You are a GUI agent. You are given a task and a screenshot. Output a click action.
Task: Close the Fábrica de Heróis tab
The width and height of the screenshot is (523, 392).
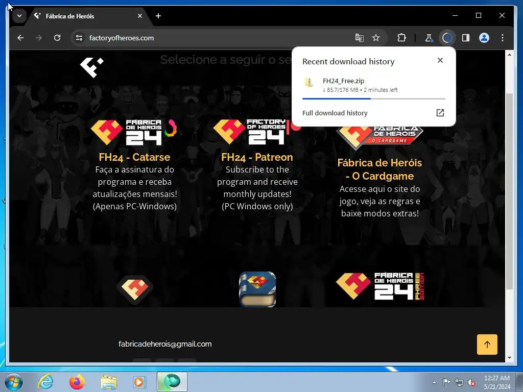(140, 16)
